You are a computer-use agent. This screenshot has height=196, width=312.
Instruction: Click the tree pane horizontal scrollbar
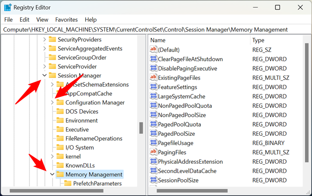click(x=56, y=191)
